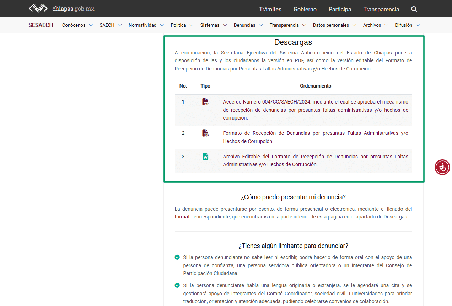Image resolution: width=452 pixels, height=306 pixels.
Task: Expand the Archivos dropdown
Action: [376, 25]
